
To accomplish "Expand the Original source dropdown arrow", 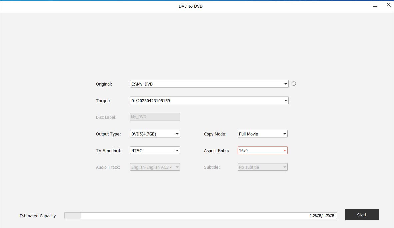I will click(x=286, y=84).
